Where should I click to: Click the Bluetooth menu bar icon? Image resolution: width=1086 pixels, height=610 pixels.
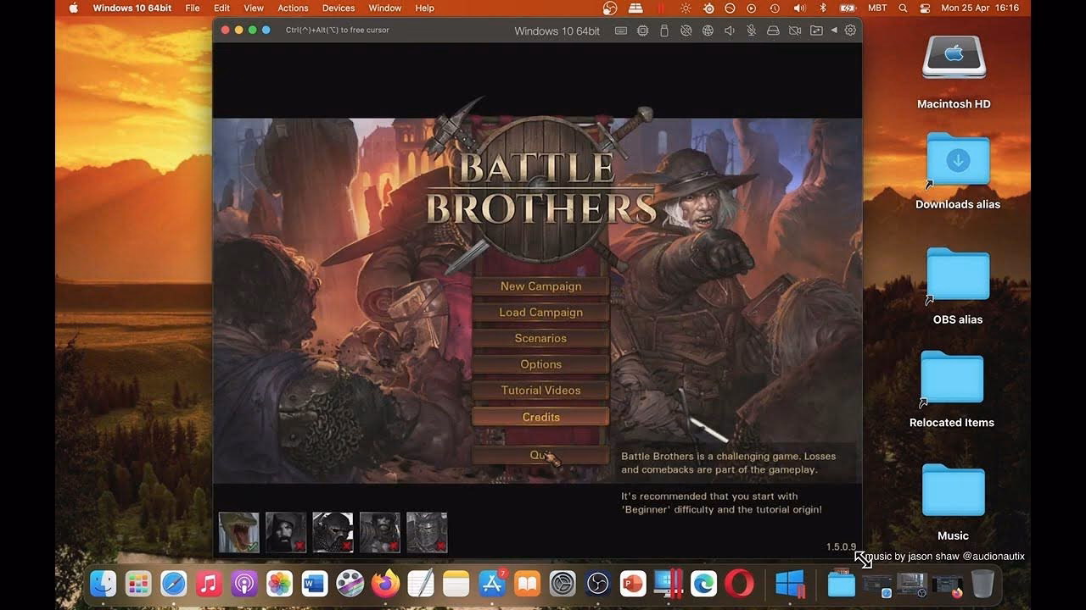tap(822, 8)
